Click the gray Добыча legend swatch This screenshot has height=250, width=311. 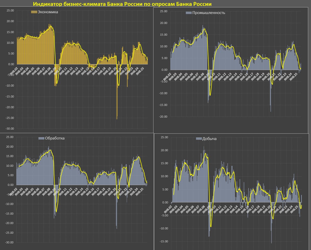pyautogui.click(x=199, y=139)
